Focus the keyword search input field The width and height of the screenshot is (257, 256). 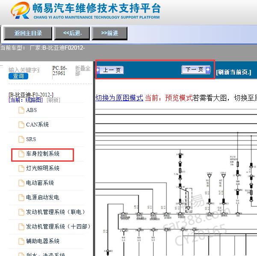pos(24,70)
